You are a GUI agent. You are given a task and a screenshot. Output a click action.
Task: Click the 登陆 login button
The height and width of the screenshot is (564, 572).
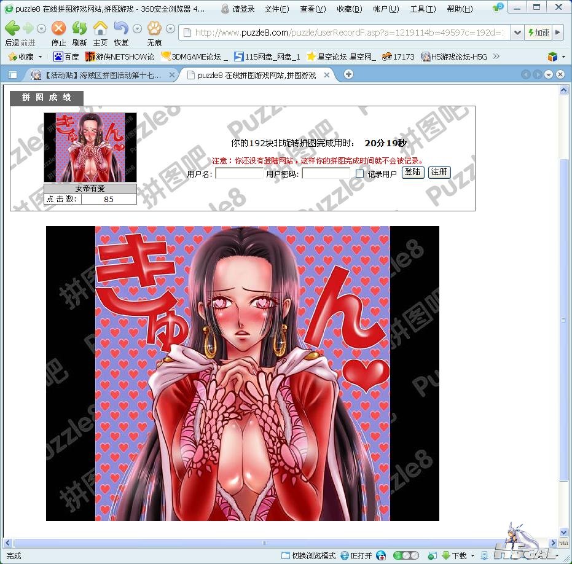coord(413,172)
